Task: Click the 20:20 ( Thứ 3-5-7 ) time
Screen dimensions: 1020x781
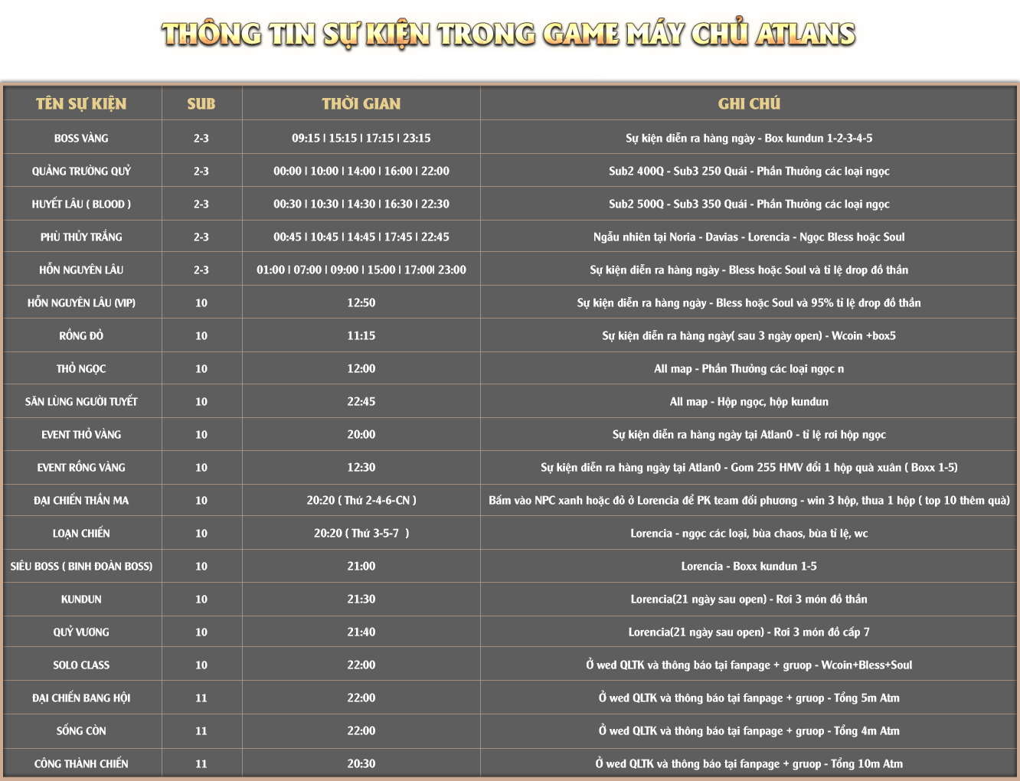Action: pos(361,534)
